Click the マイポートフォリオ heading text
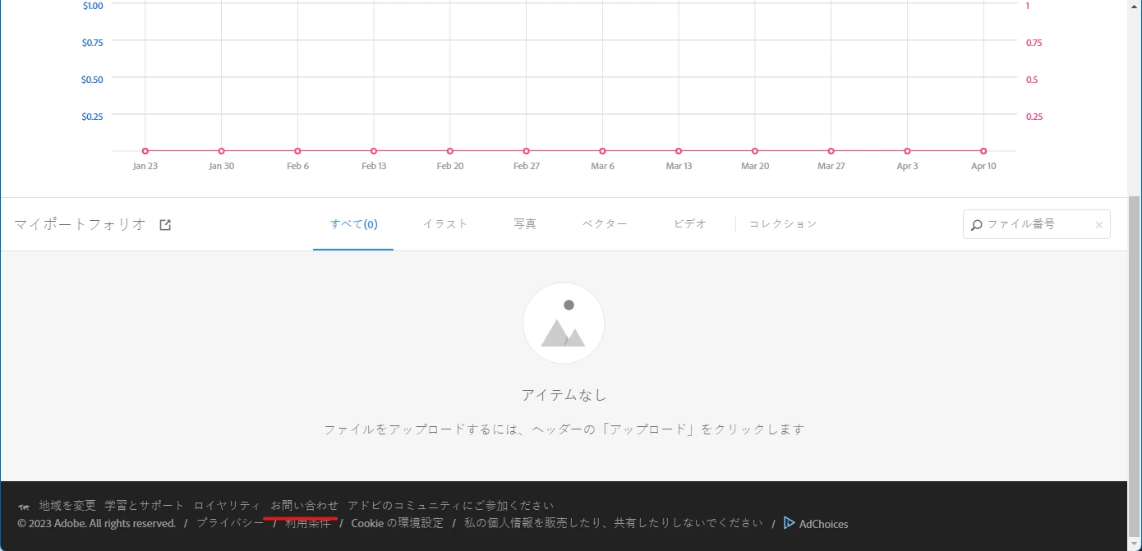 pyautogui.click(x=80, y=224)
